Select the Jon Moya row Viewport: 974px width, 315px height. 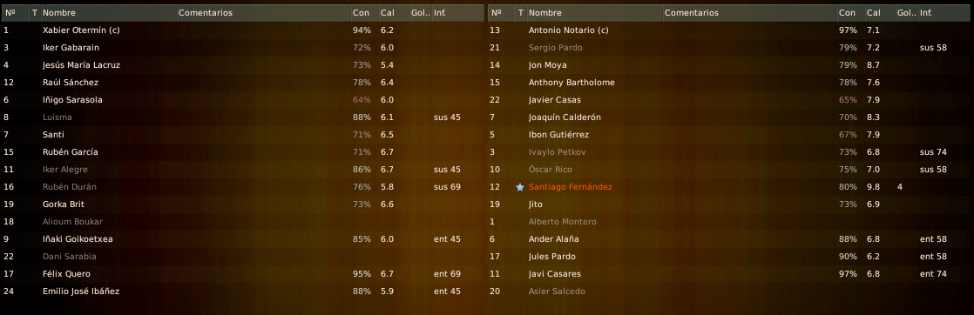729,64
